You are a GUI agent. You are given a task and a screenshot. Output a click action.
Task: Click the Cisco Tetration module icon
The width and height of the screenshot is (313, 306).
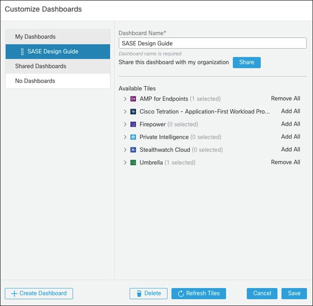[x=133, y=111]
